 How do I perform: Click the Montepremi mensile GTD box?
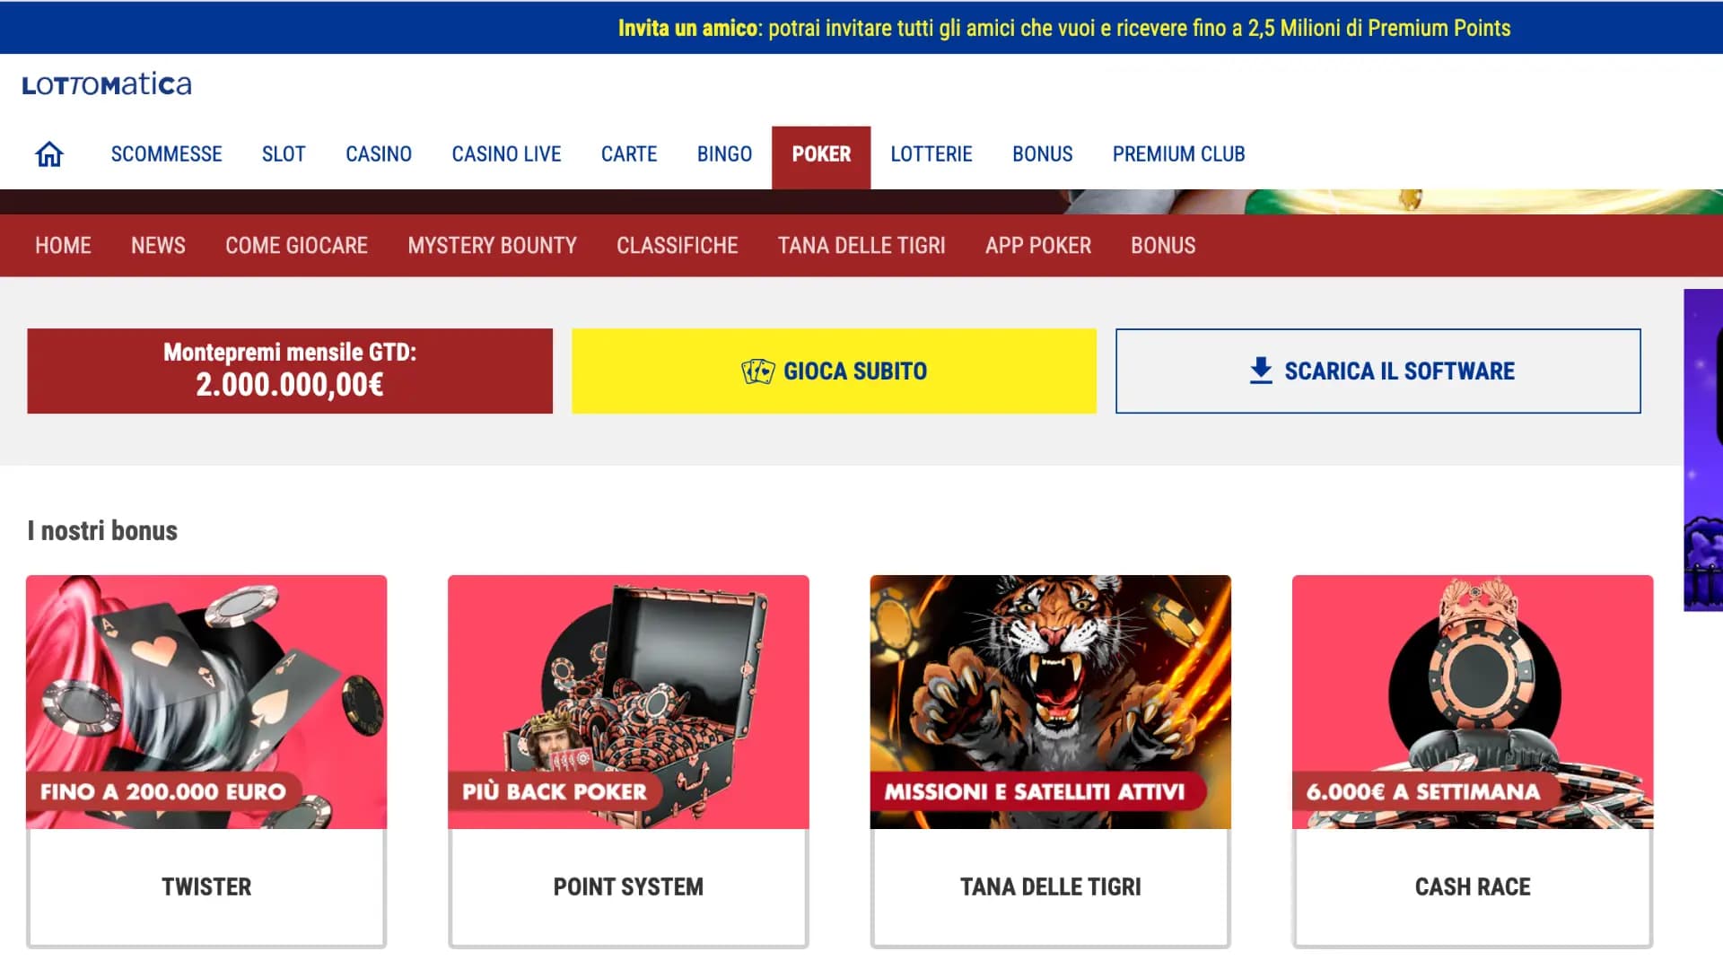290,371
